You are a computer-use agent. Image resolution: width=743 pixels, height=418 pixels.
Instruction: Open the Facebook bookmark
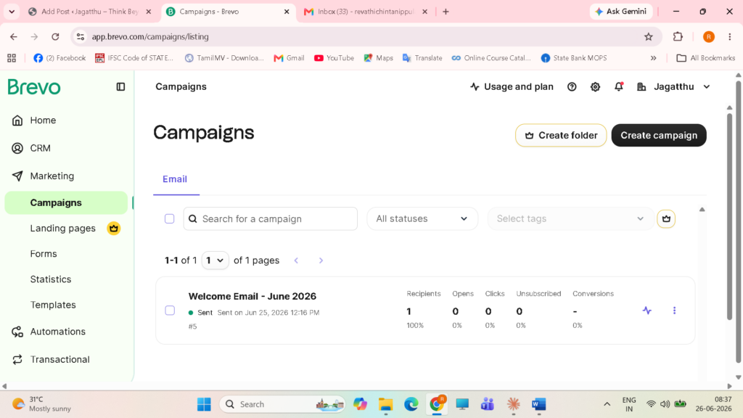tap(59, 58)
